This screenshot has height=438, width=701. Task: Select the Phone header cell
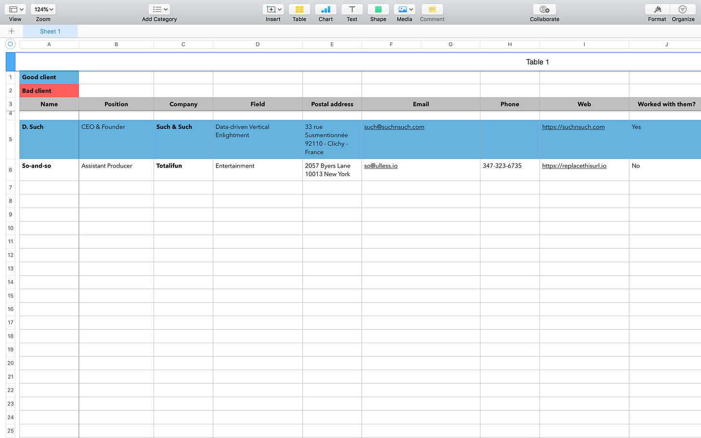510,104
